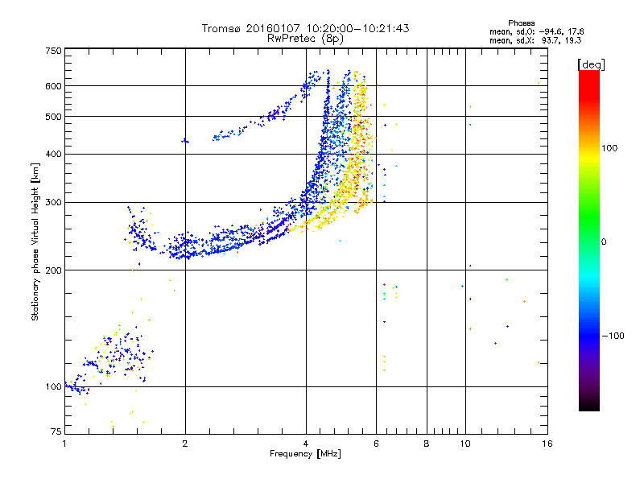
Task: Click the 'RwPretec (8p)' subtitle
Action: pyautogui.click(x=305, y=39)
